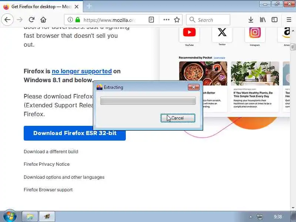Click the Instagram shortcut tile
Screen dimensions: 296x222
point(255,34)
